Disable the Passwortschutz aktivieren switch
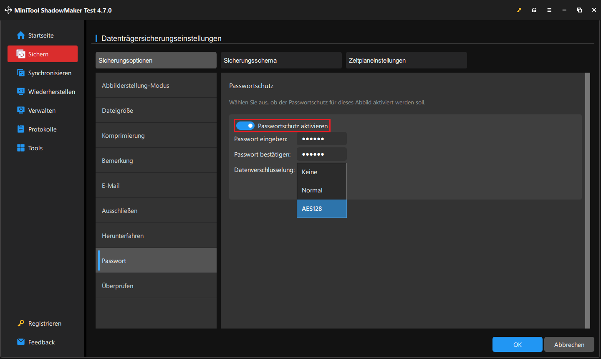The image size is (601, 359). pyautogui.click(x=245, y=126)
